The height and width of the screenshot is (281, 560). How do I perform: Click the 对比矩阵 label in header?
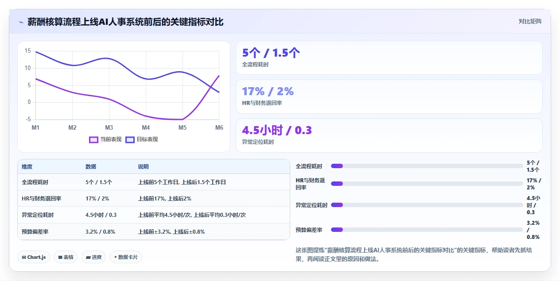[x=530, y=21]
